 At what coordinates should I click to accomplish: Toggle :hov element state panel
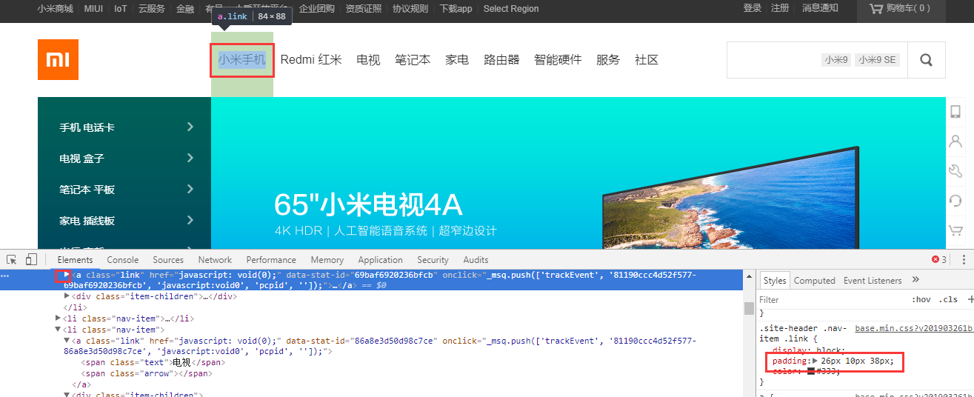pos(921,300)
